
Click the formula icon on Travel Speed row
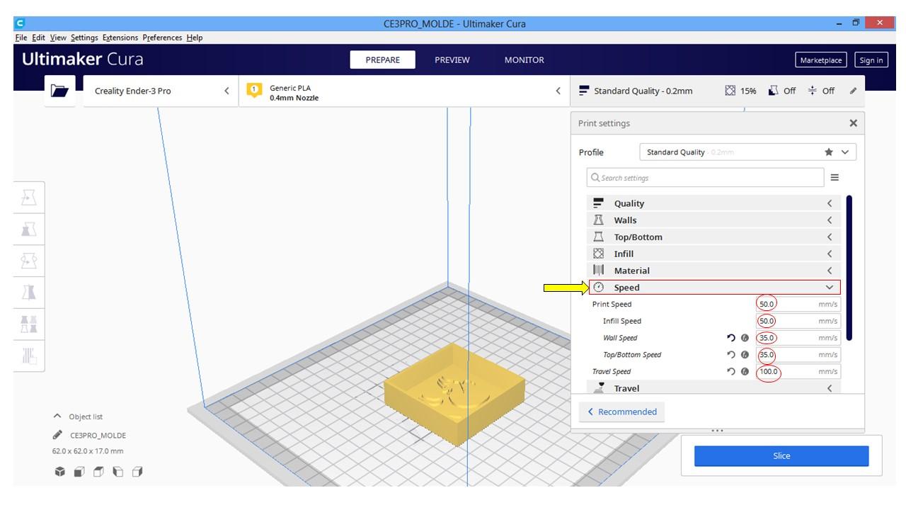745,372
